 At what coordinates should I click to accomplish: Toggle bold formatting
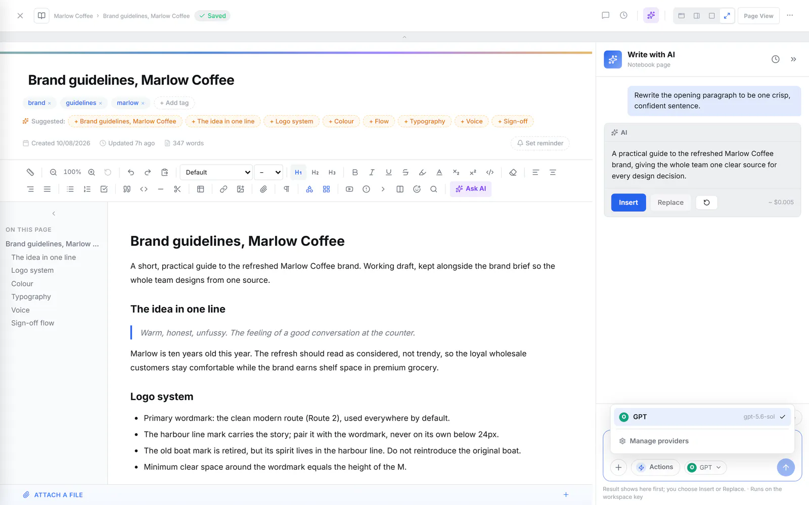355,172
